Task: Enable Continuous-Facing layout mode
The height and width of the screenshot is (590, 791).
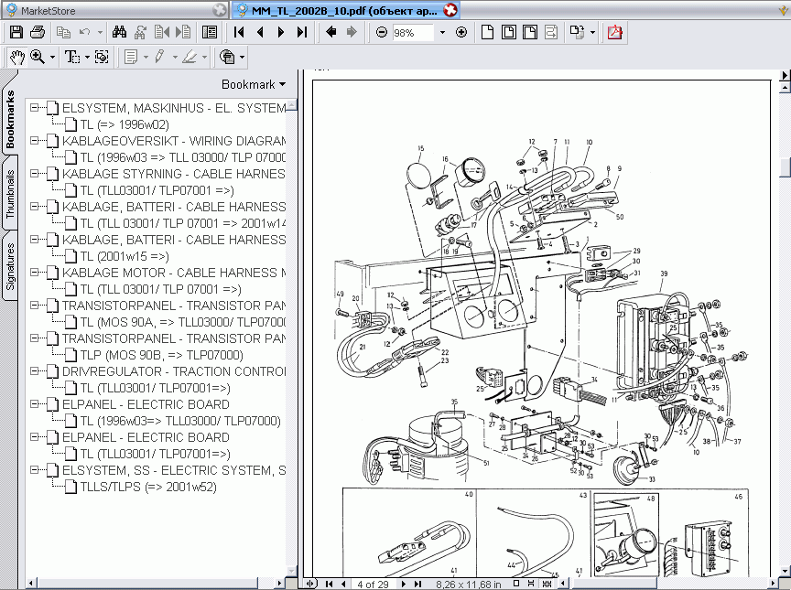Action: click(x=548, y=583)
